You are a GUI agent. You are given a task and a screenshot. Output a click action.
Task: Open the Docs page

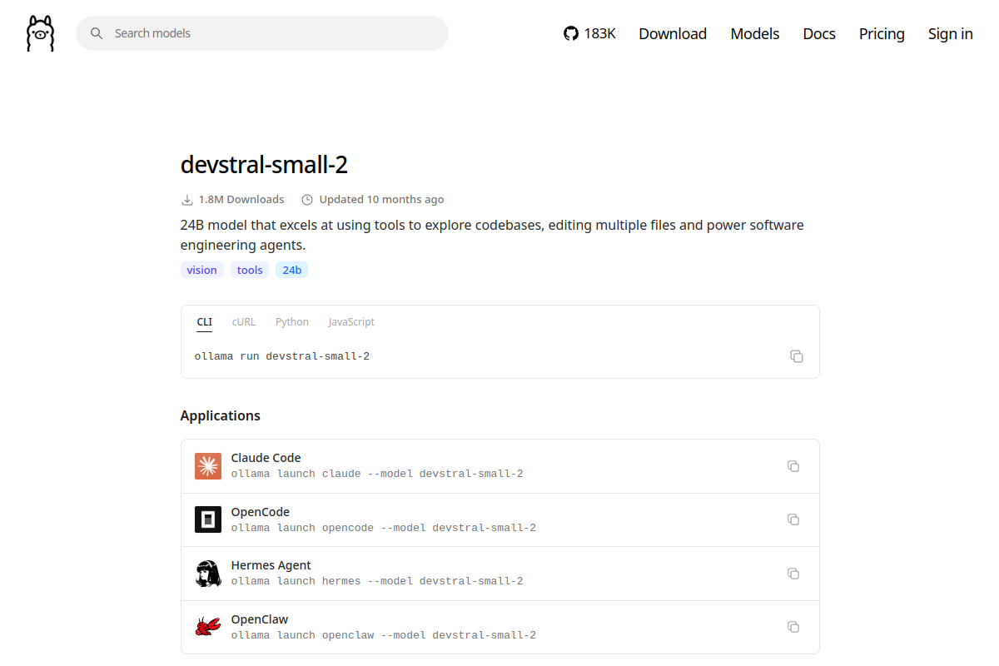click(819, 33)
